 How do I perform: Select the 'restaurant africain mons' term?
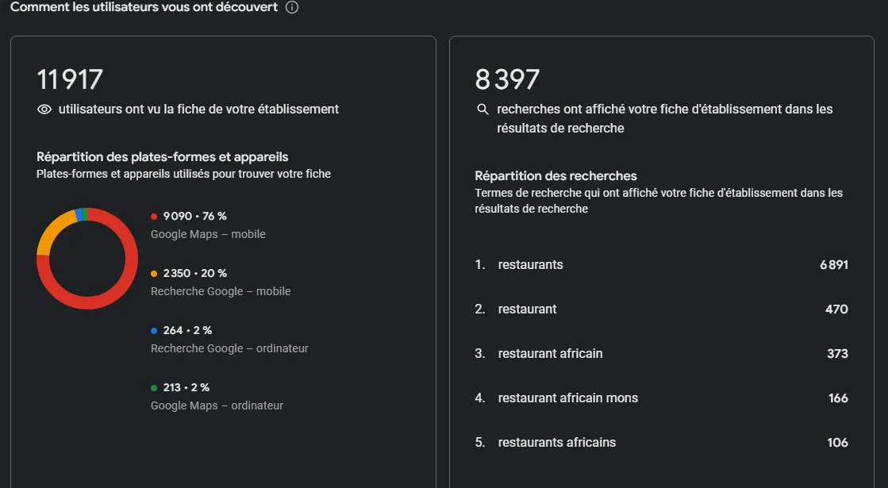tap(662, 398)
